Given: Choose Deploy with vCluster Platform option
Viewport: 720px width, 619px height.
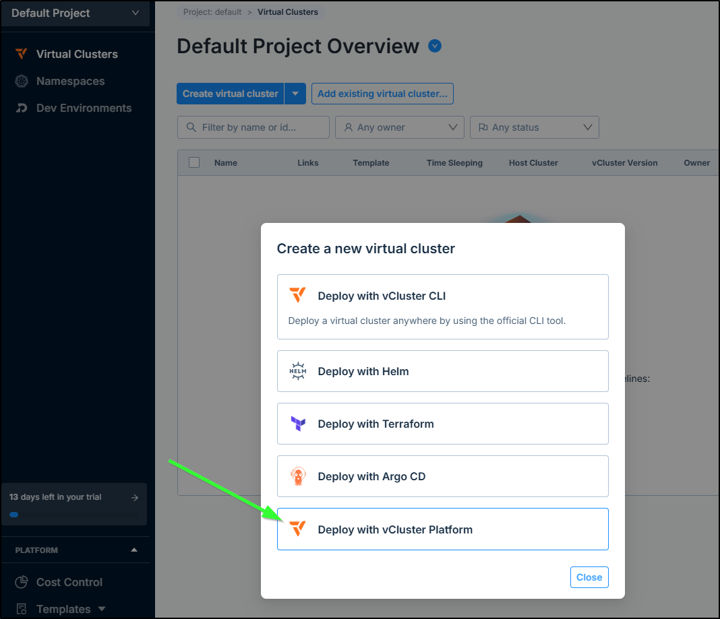Looking at the screenshot, I should pos(443,529).
